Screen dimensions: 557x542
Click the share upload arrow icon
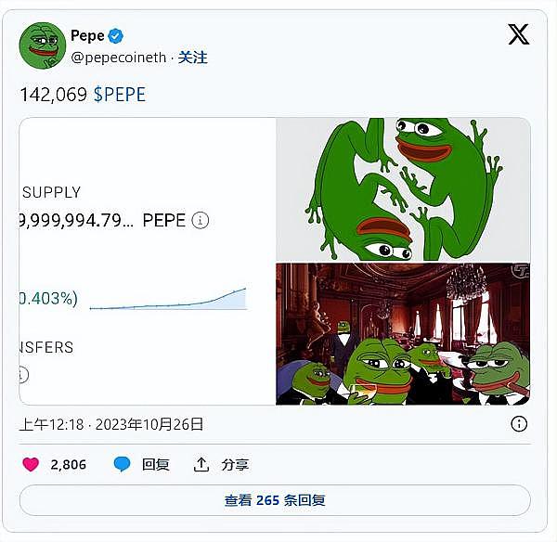coord(201,464)
